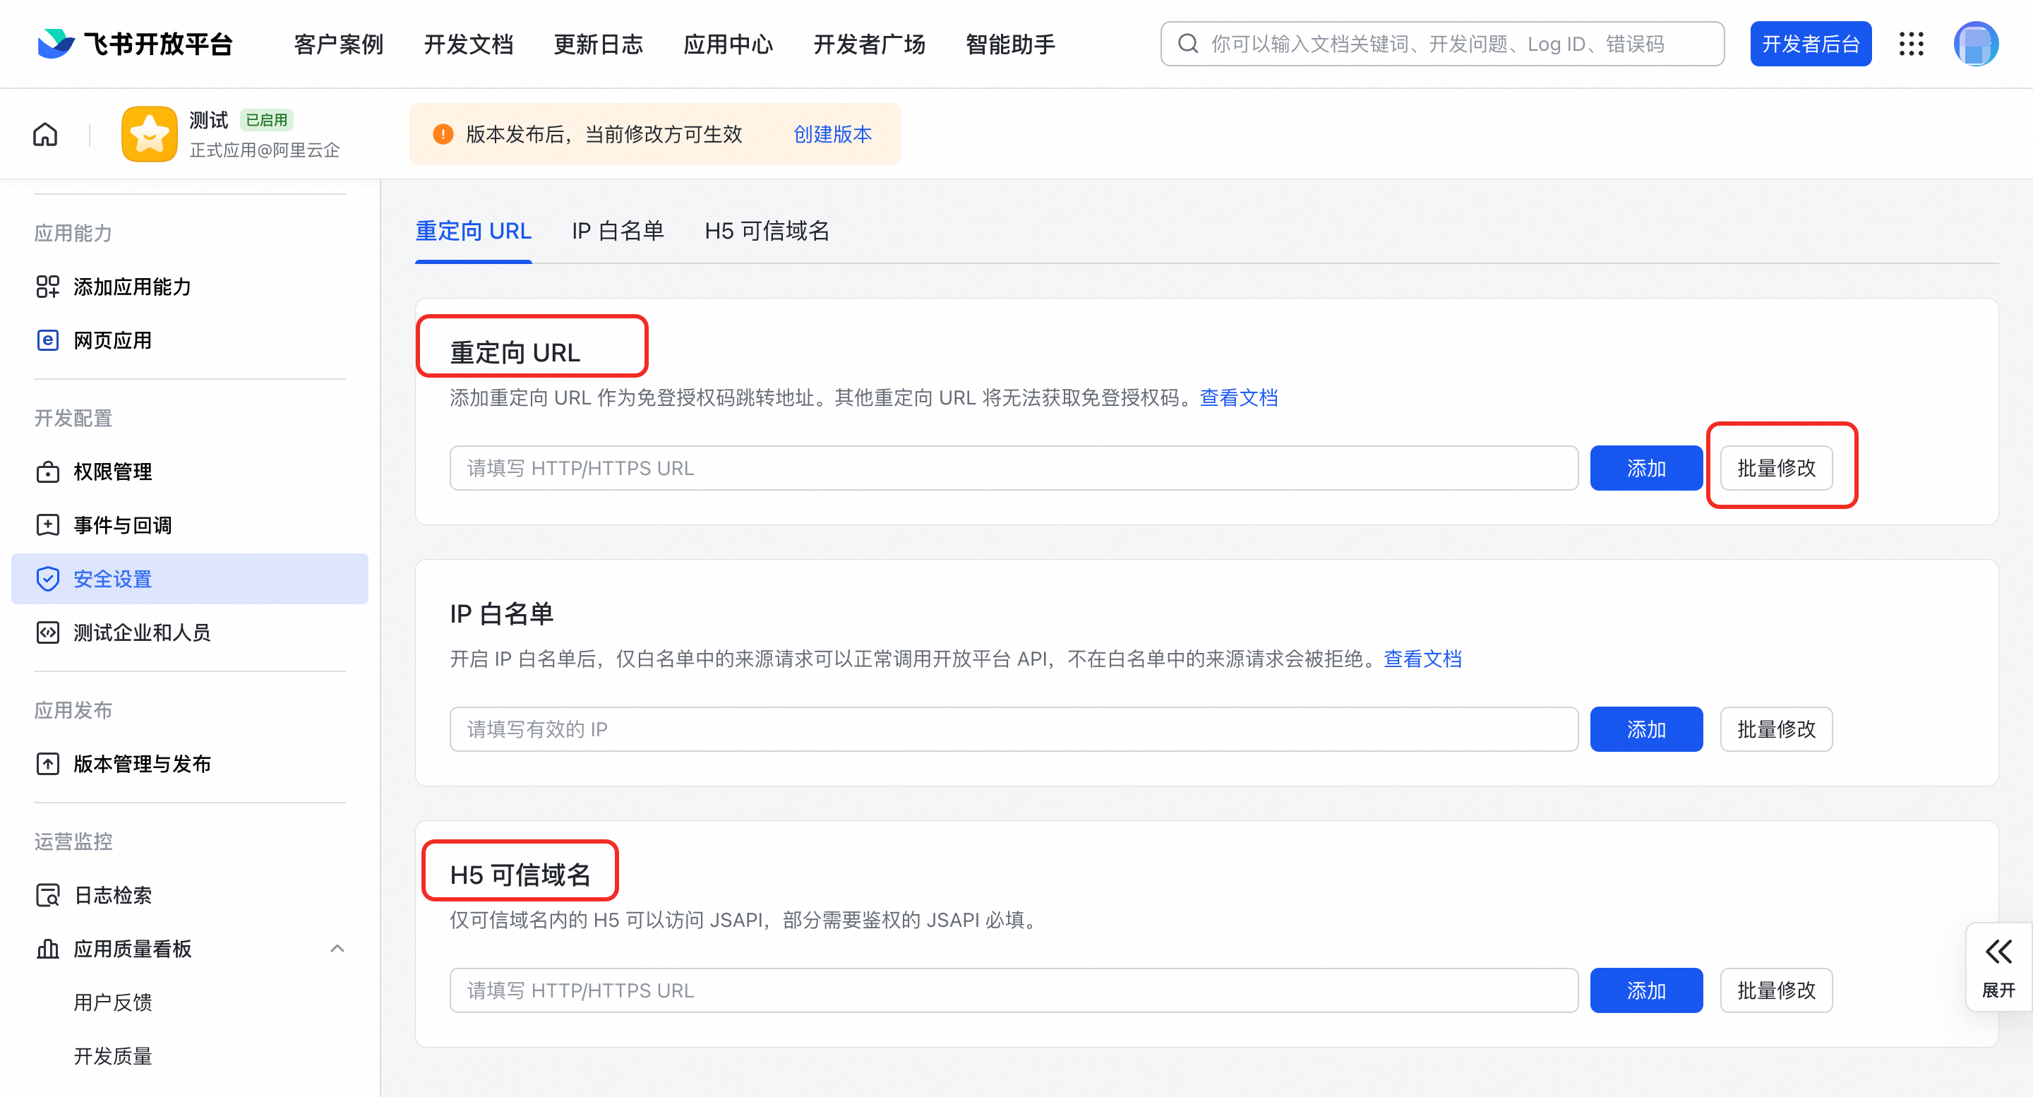
Task: Click the home icon in breadcrumb
Action: click(x=45, y=134)
